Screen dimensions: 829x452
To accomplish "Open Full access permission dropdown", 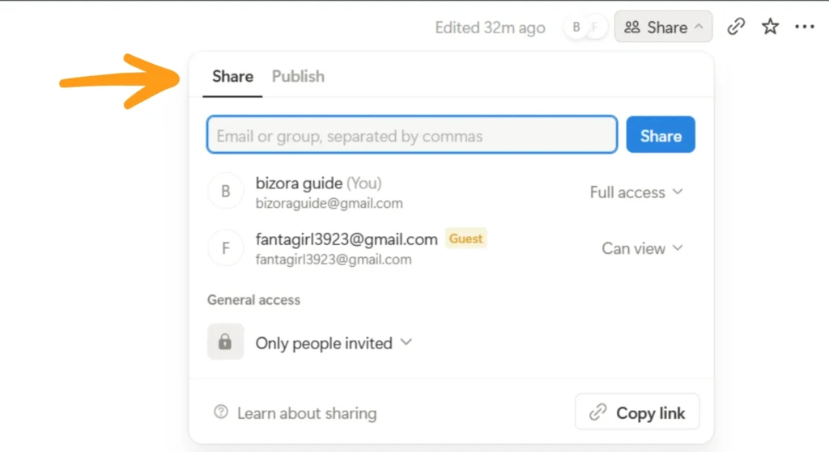I will point(636,192).
